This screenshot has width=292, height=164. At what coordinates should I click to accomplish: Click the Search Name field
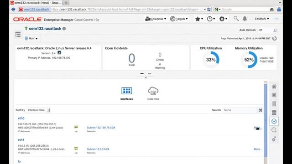click(x=240, y=110)
